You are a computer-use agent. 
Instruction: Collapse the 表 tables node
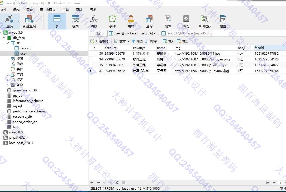point(8,43)
